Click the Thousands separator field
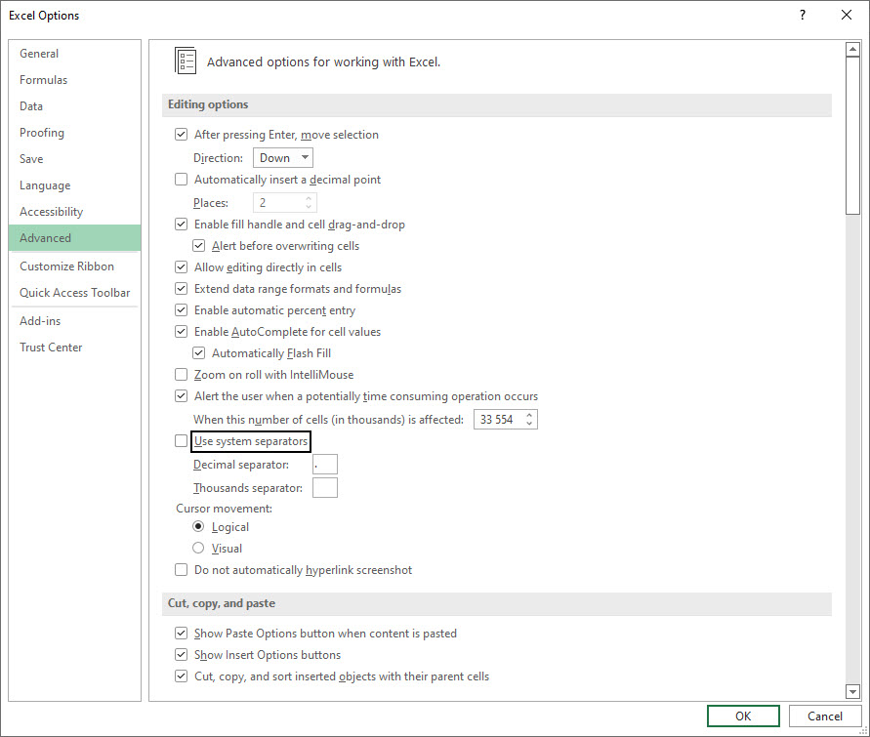This screenshot has height=737, width=870. click(324, 487)
